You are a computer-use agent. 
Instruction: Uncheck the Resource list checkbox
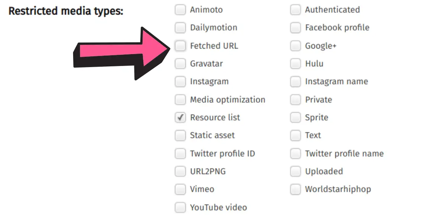180,118
